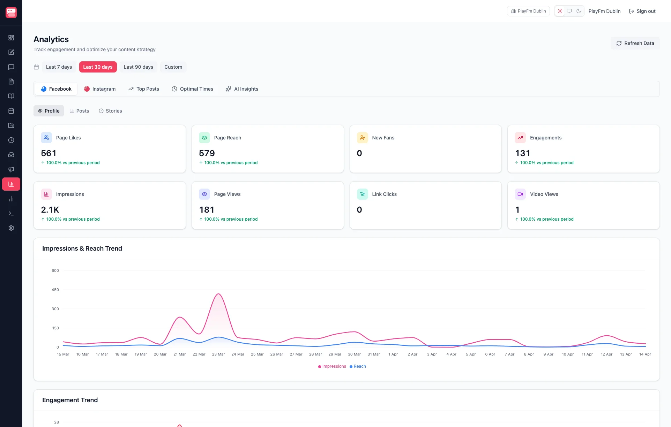Sign out using the top-right link
671x427 pixels.
click(642, 11)
